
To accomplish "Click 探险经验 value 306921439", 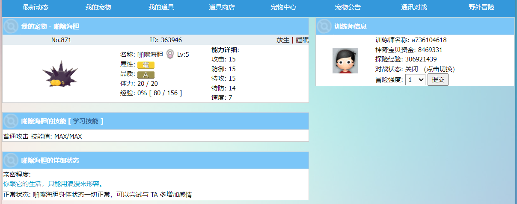I will click(x=421, y=59).
